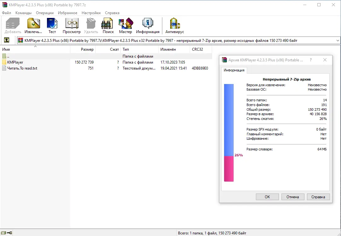
Task: Open the Операции menu
Action: coord(45,13)
